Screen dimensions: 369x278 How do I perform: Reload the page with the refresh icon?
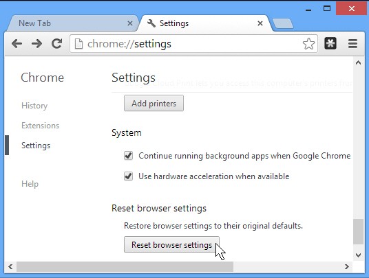click(x=56, y=44)
